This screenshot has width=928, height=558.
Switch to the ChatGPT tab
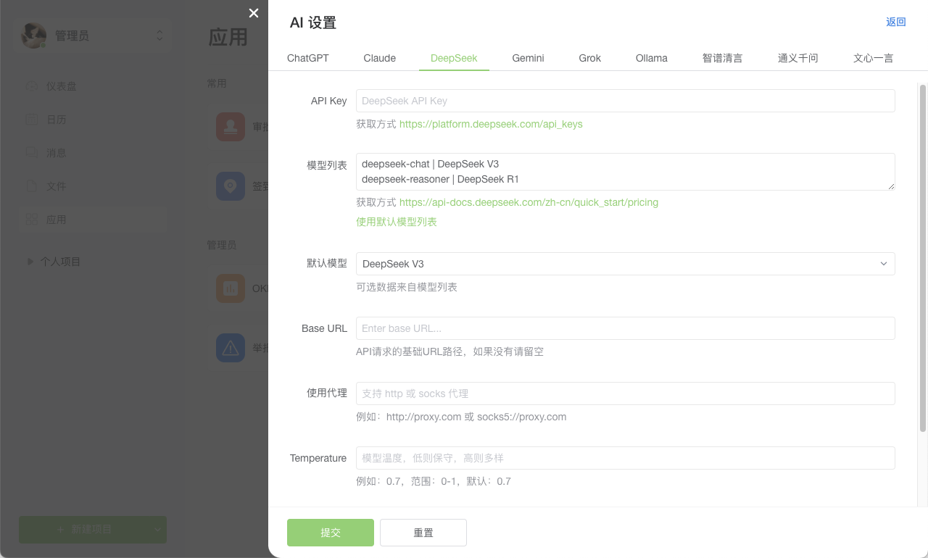[308, 58]
